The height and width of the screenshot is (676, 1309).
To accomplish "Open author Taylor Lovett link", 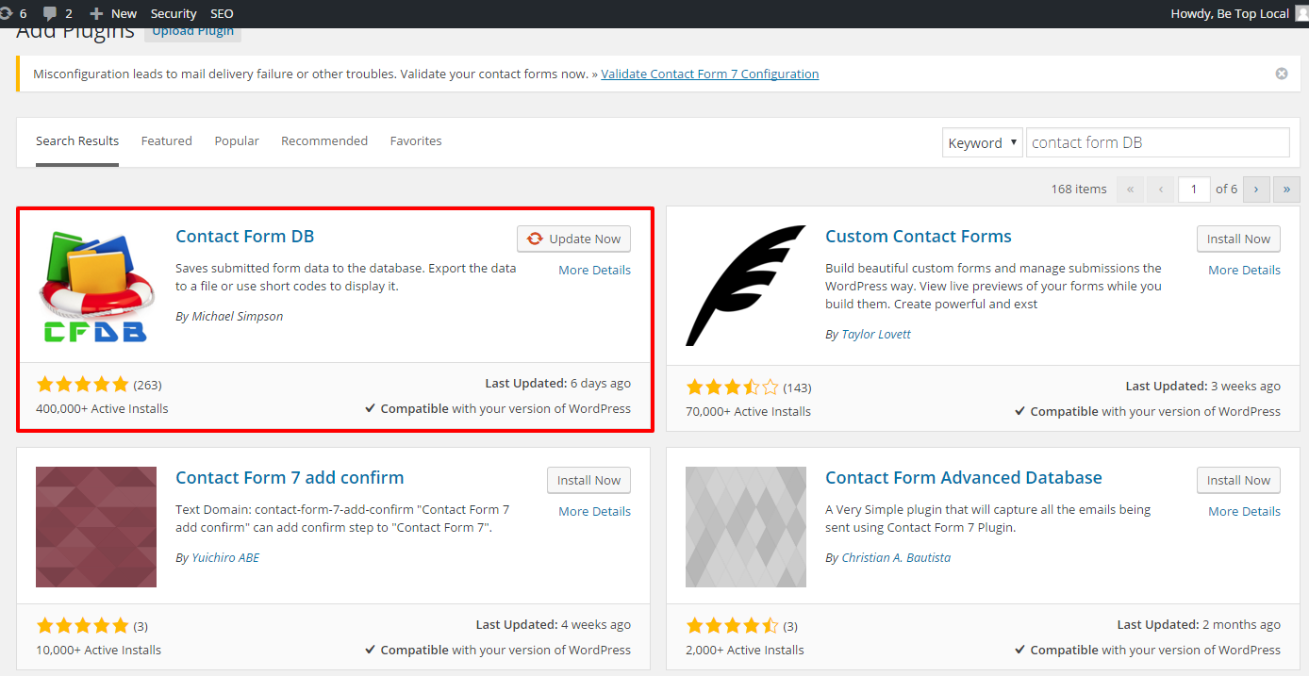I will (x=876, y=335).
